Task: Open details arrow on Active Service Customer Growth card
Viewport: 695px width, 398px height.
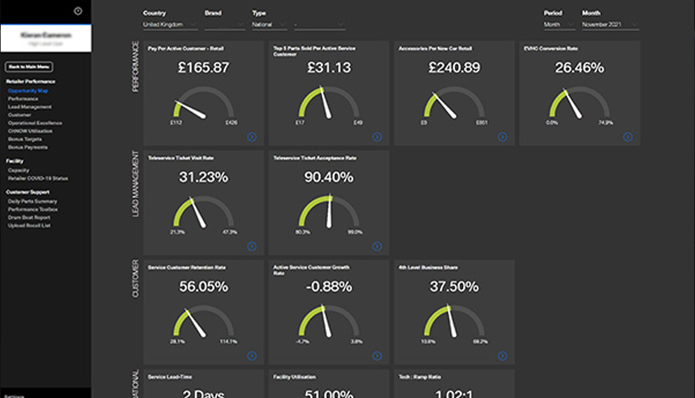Action: tap(377, 356)
